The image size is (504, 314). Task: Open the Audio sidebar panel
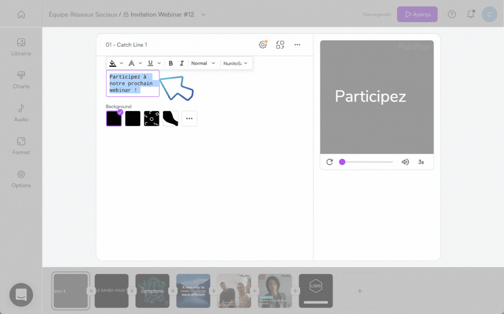(x=21, y=113)
